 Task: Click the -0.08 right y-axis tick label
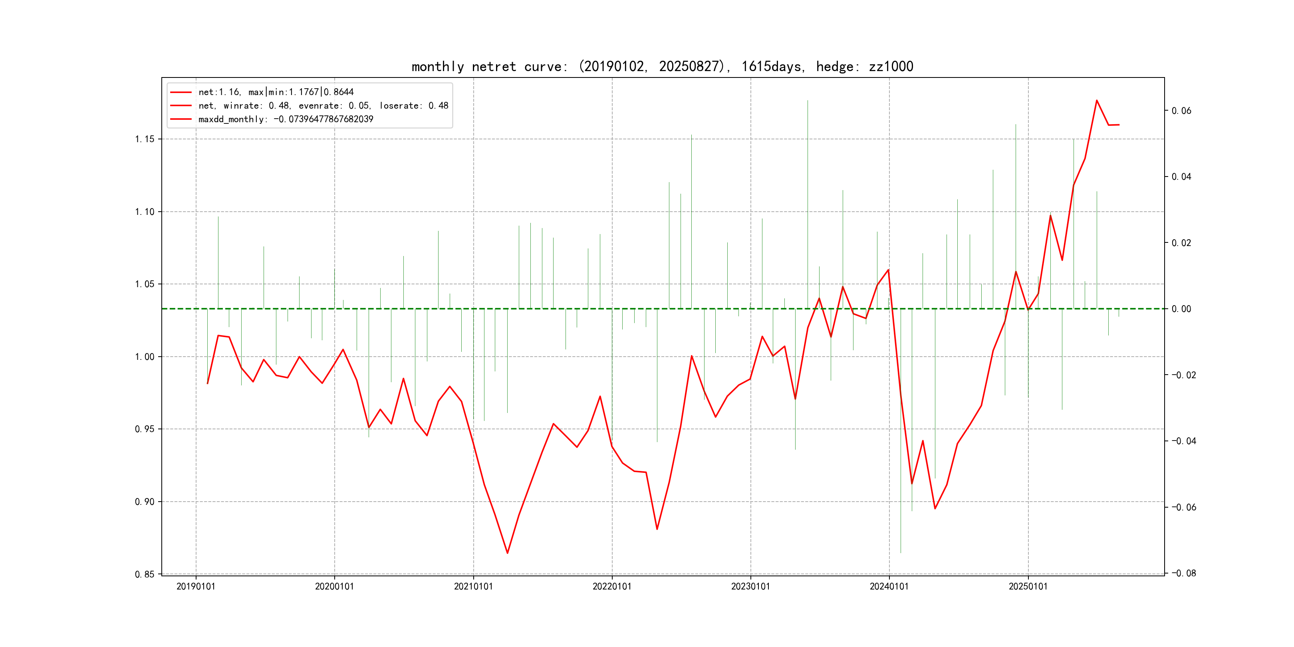pyautogui.click(x=1183, y=573)
